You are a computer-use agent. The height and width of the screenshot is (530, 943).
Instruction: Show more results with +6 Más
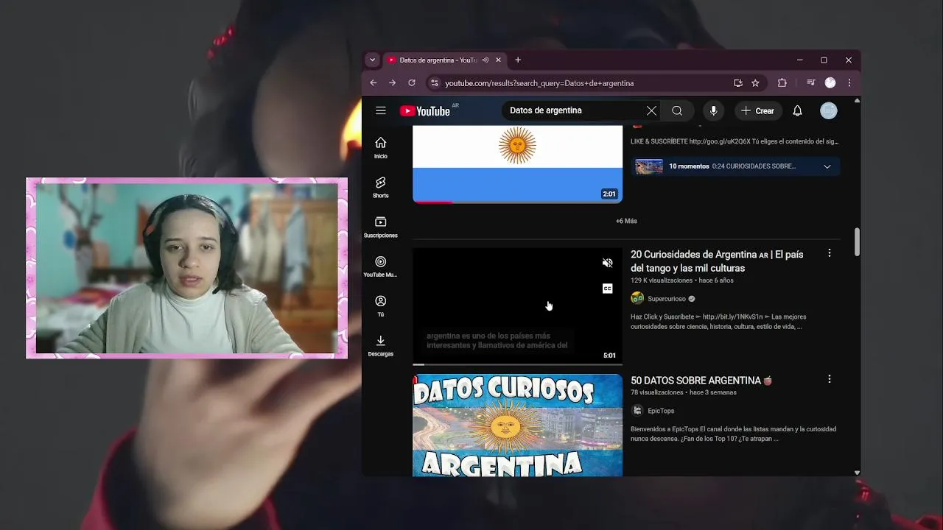(x=626, y=221)
